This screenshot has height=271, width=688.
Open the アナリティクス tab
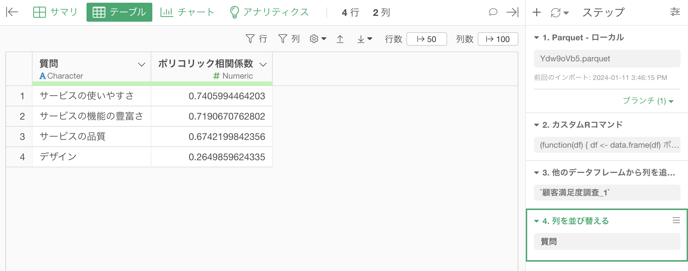(x=270, y=12)
